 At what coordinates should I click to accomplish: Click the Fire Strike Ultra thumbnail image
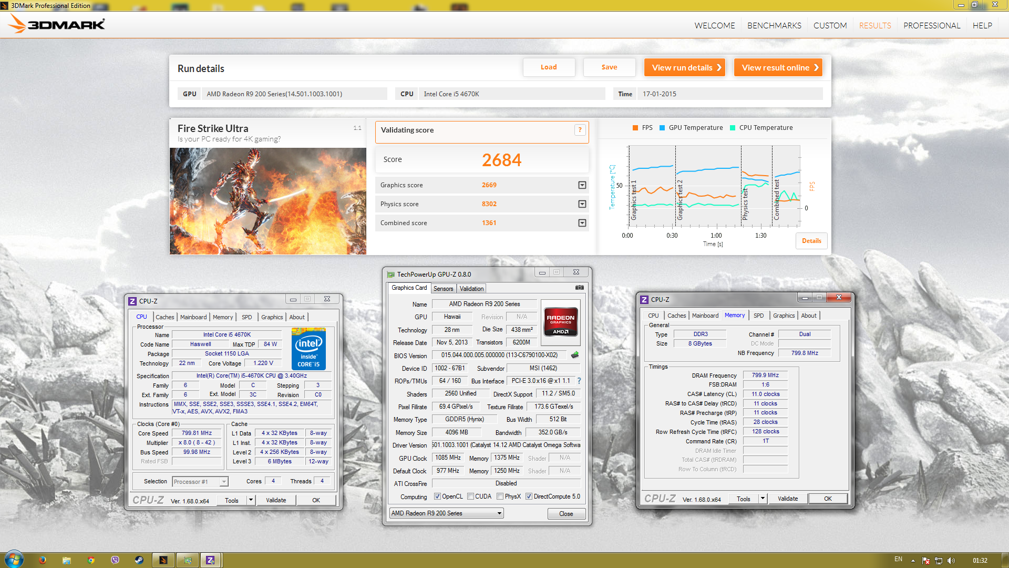click(x=268, y=201)
